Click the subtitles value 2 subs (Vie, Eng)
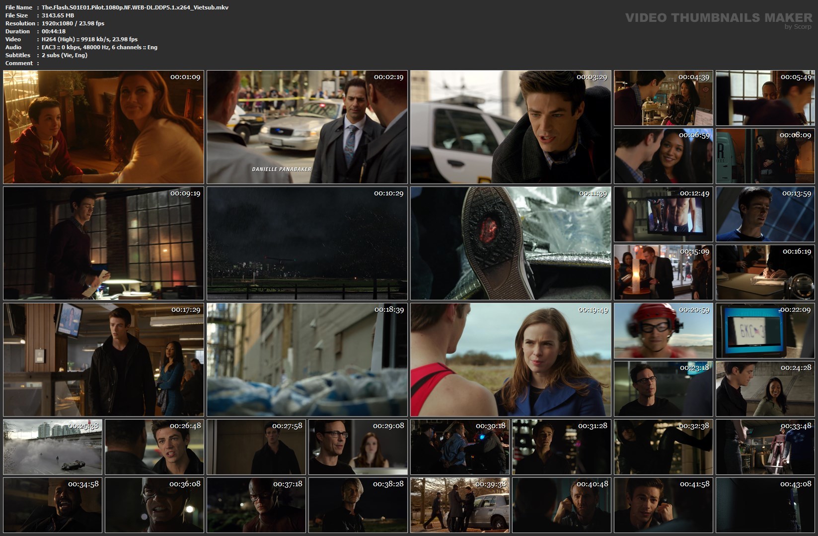 (65, 55)
